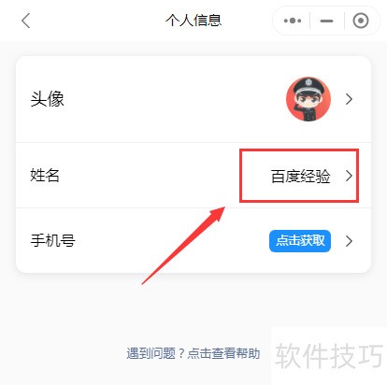Screen dimensions: 387x385
Task: Expand the 姓名 row chevron
Action: click(349, 176)
